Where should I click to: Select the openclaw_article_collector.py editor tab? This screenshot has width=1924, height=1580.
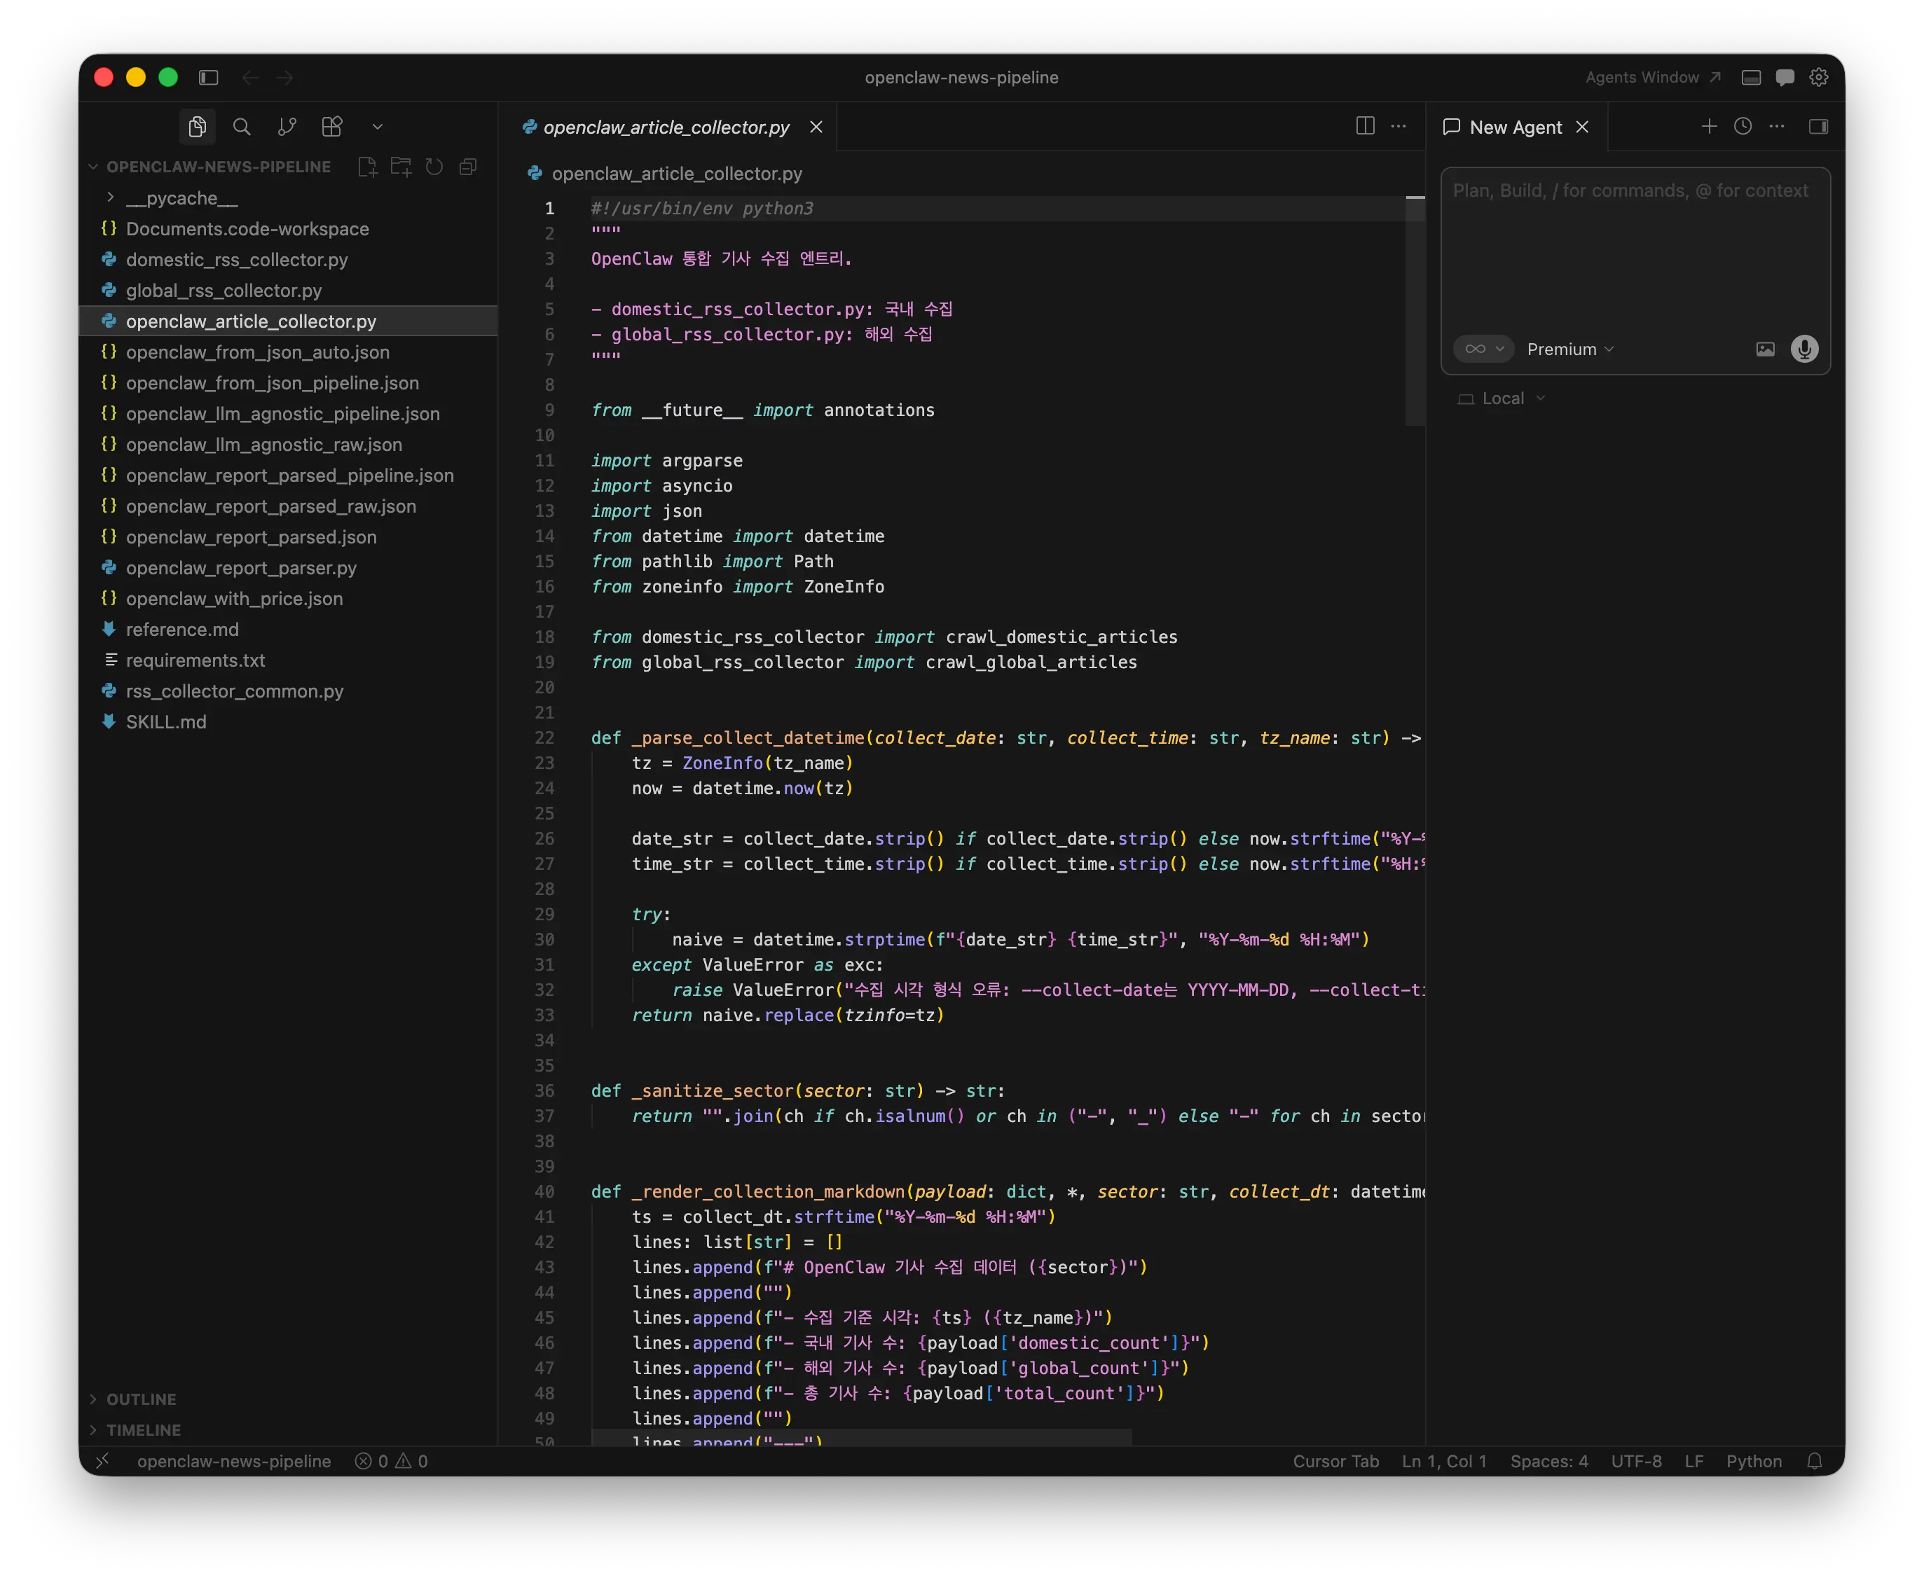click(666, 127)
